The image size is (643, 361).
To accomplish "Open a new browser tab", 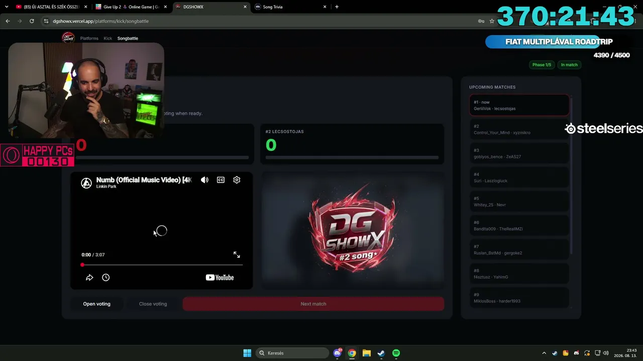I will click(337, 7).
